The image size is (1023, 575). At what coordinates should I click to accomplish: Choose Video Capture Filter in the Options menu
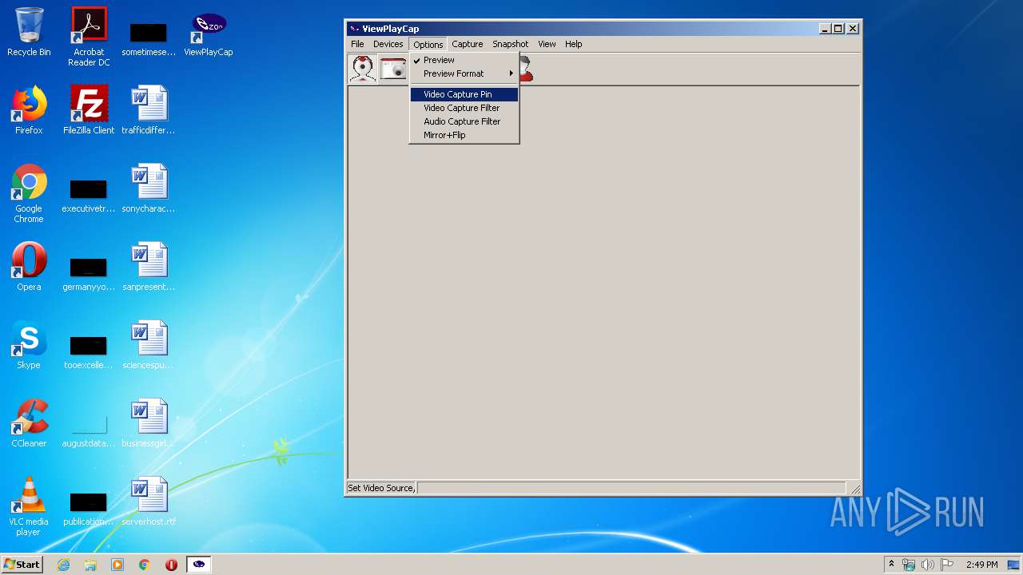click(x=464, y=108)
